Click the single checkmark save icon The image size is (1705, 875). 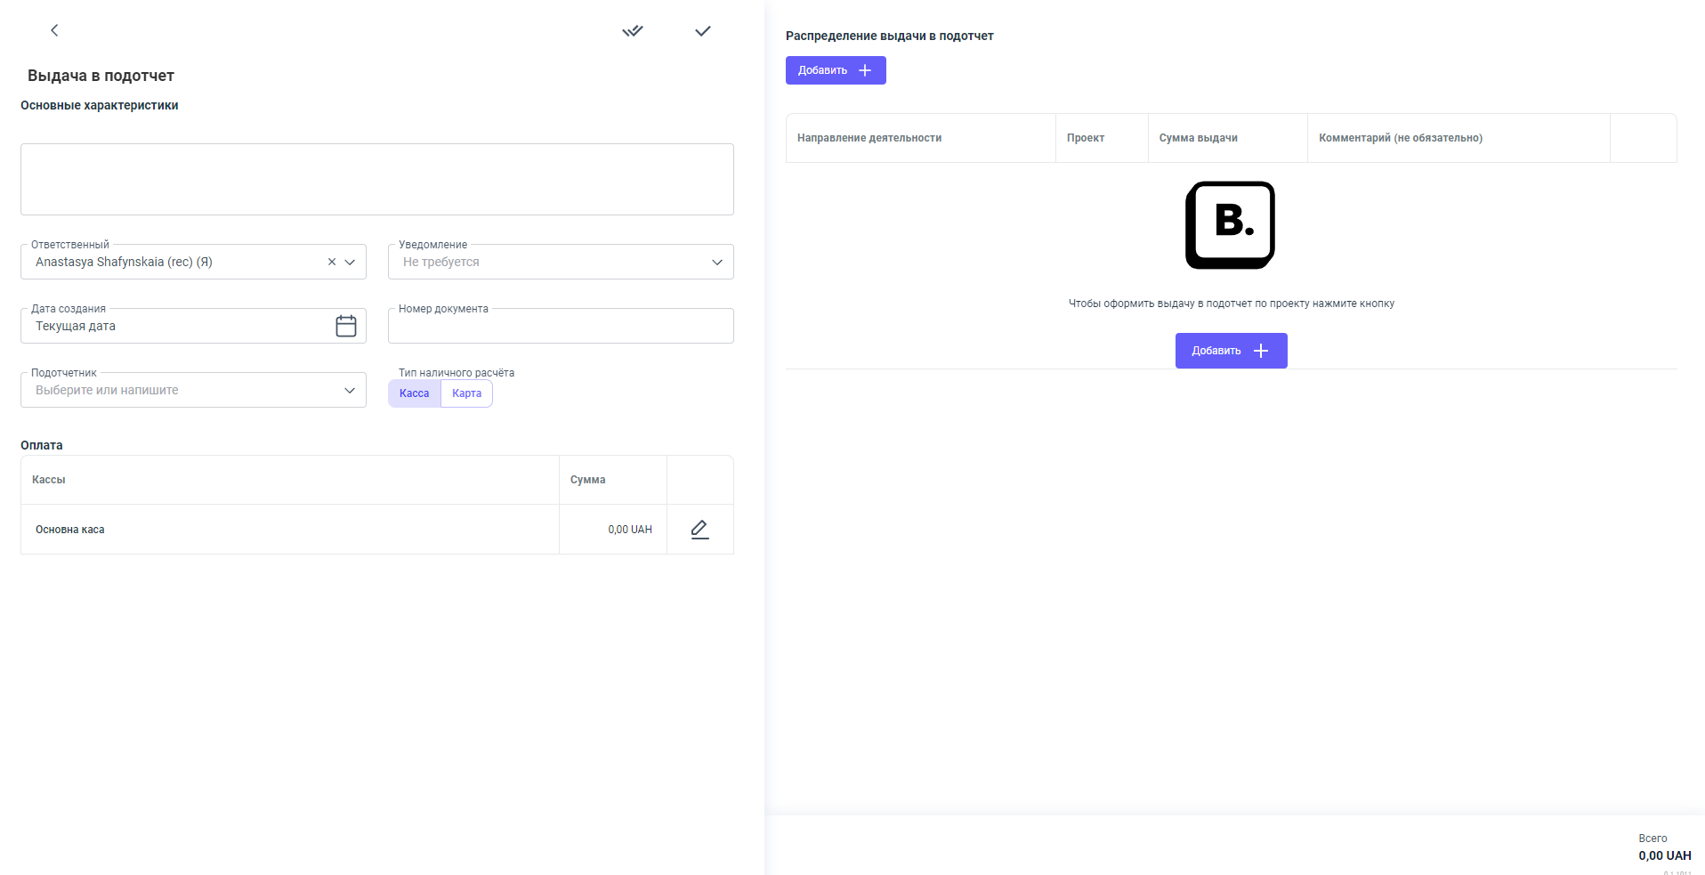pyautogui.click(x=702, y=31)
